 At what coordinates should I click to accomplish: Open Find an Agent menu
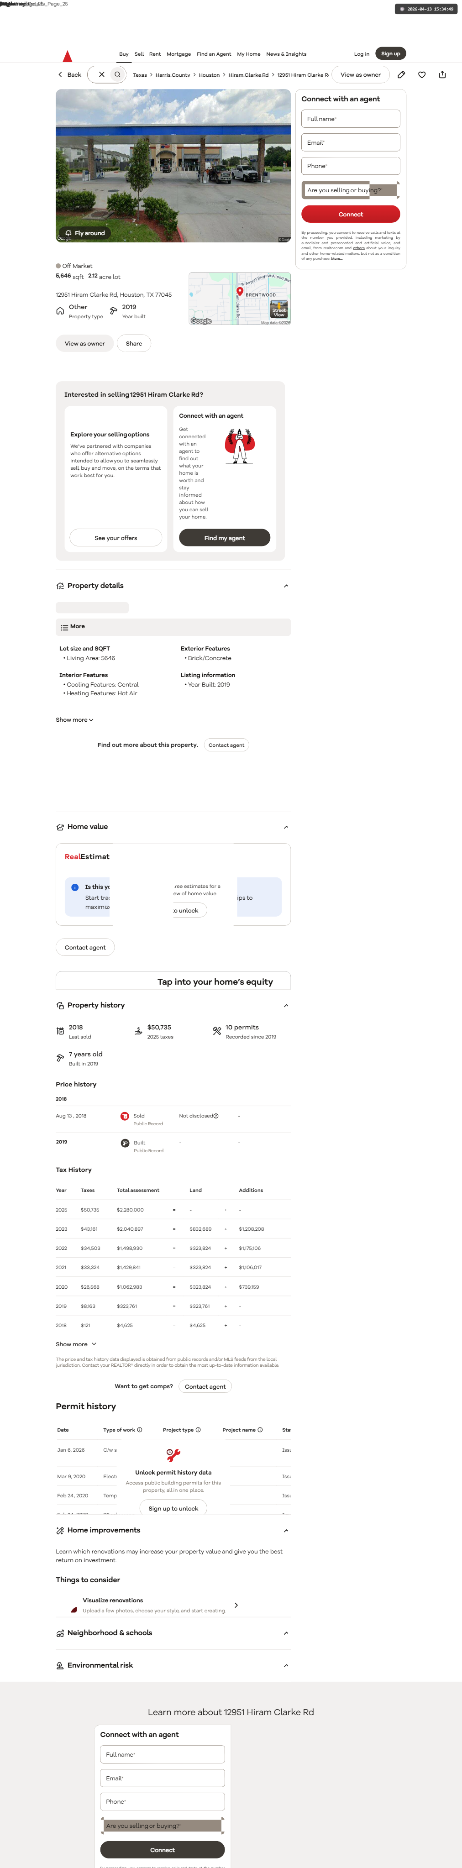[214, 54]
